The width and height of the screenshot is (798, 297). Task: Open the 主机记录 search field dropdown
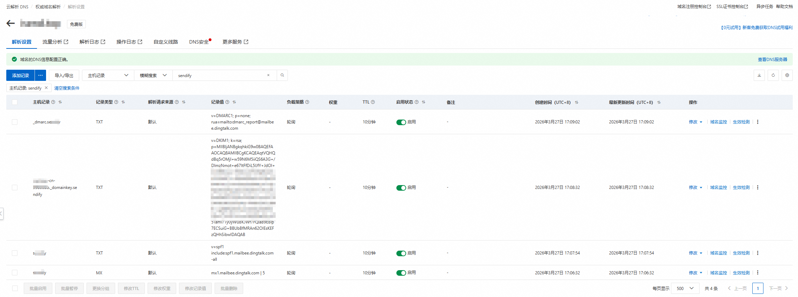point(108,75)
